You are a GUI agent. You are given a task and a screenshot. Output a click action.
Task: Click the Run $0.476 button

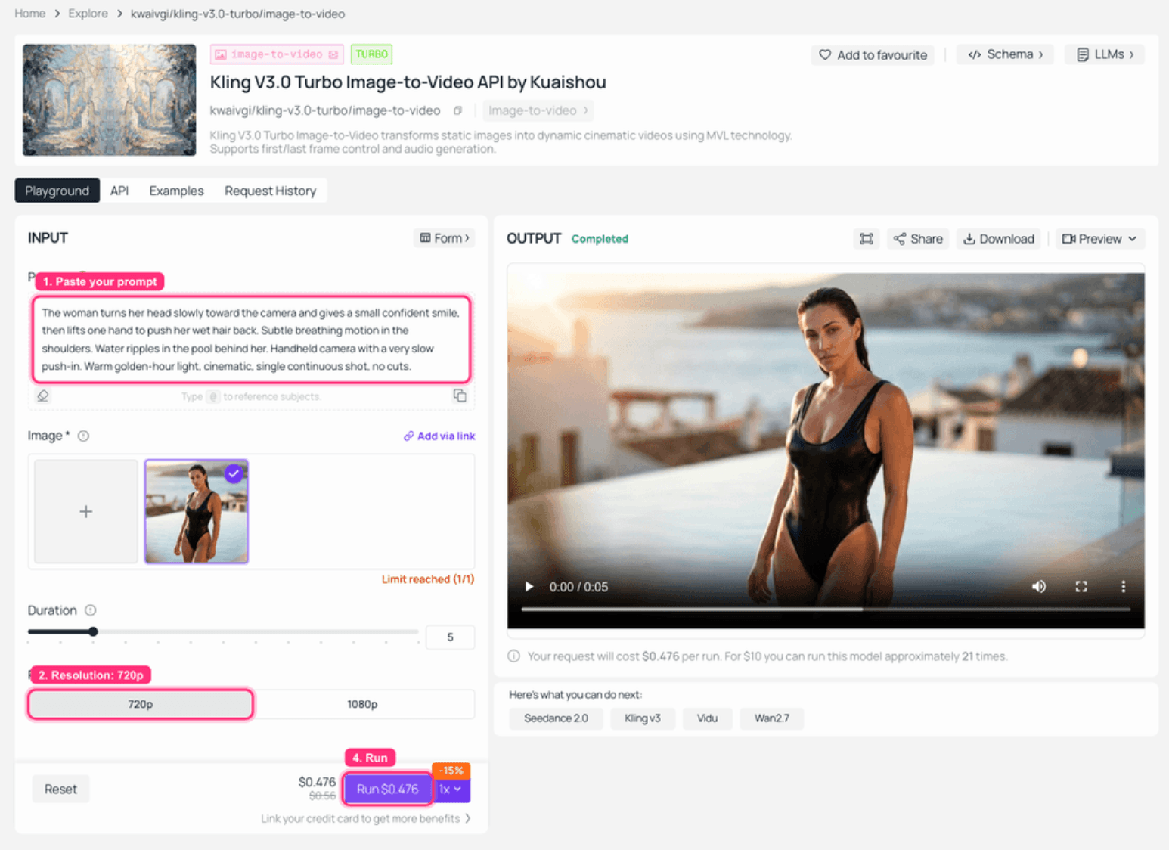387,789
